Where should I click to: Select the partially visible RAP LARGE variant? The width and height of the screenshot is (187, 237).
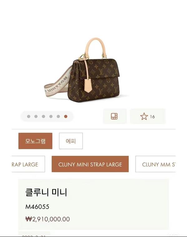point(28,164)
